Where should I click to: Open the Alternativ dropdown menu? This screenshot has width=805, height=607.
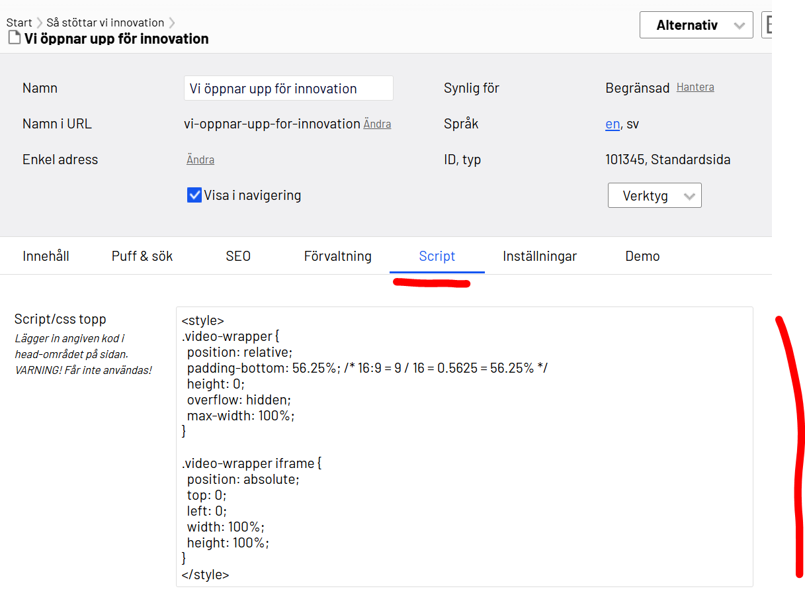[696, 25]
